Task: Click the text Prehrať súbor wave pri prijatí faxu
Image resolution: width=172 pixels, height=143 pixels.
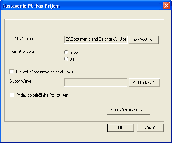Action: (x=44, y=72)
